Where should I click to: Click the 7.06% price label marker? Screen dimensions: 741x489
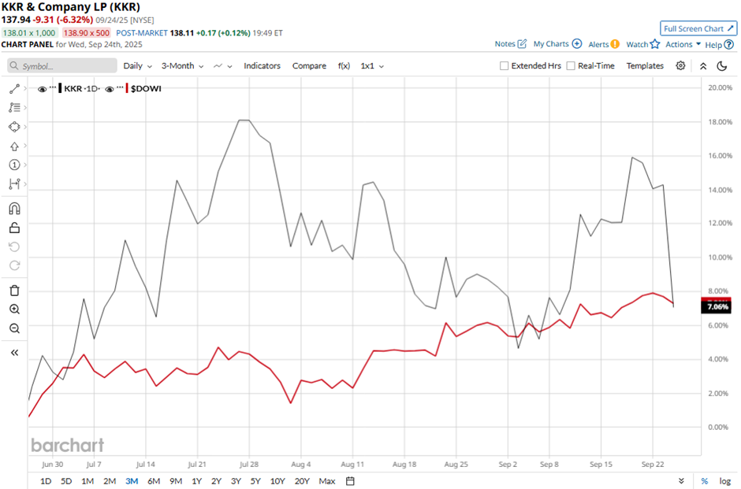click(x=717, y=307)
